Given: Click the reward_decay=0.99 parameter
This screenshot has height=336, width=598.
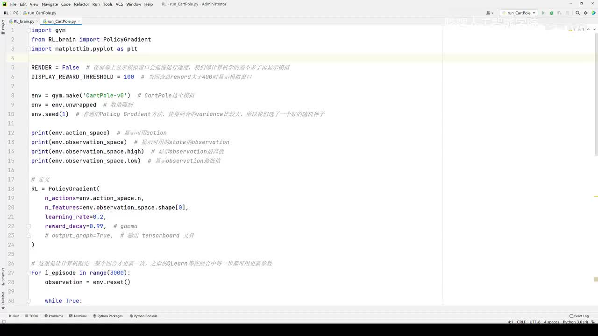Looking at the screenshot, I should pyautogui.click(x=74, y=226).
